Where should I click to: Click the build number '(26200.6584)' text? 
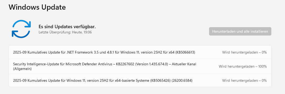point(182,80)
